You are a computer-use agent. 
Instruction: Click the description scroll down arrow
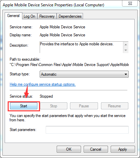point(126,50)
